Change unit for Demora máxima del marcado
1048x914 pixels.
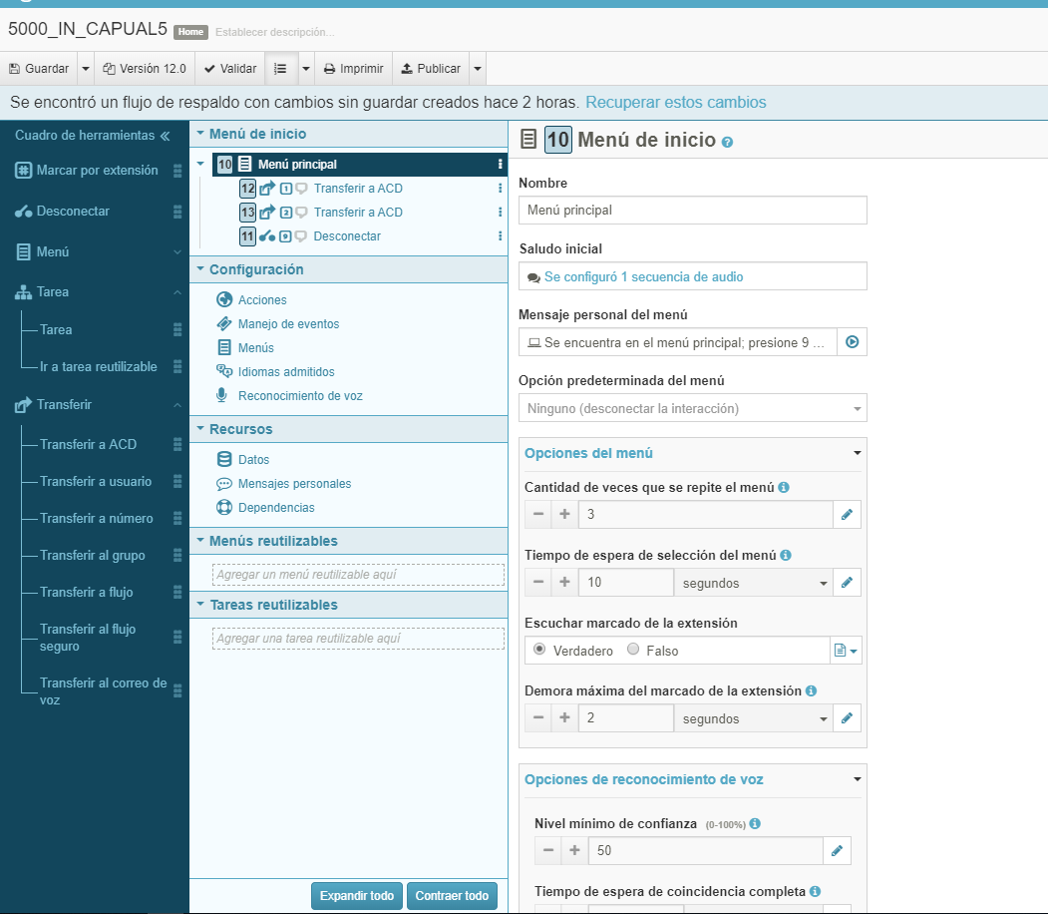coord(753,718)
